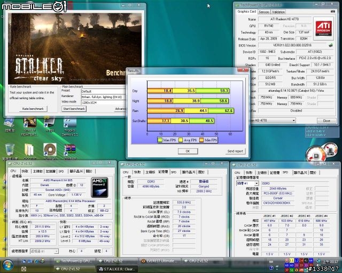Click the BIOS Version field in GPU-Z
This screenshot has height=273, width=342.
(x=292, y=45)
